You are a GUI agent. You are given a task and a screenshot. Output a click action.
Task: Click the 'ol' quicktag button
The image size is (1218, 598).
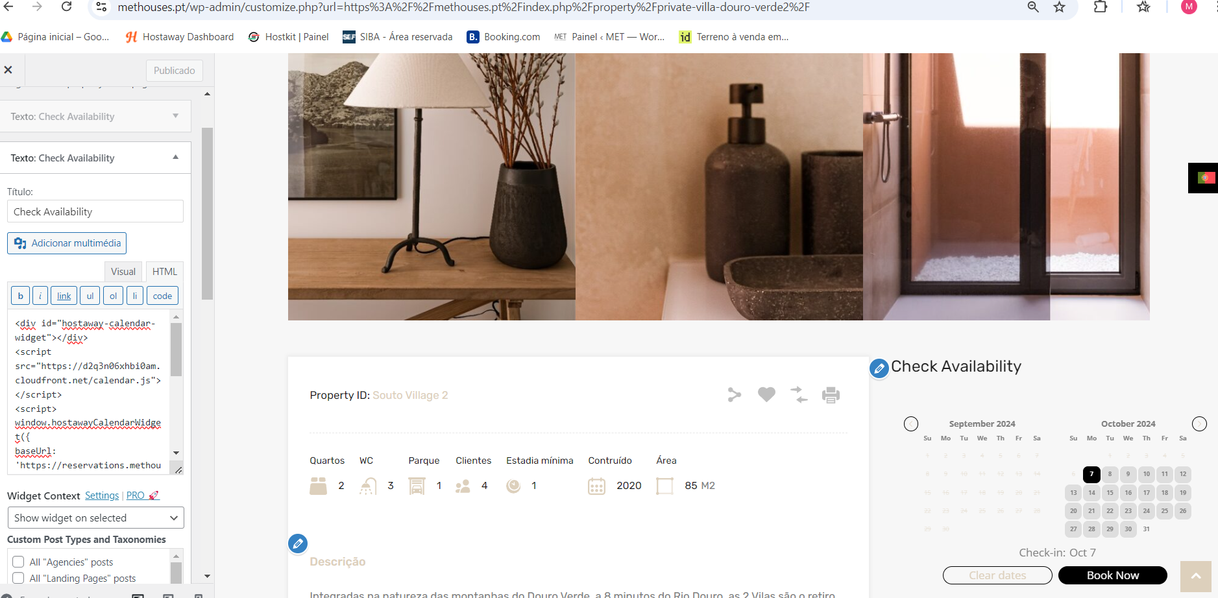(x=113, y=296)
